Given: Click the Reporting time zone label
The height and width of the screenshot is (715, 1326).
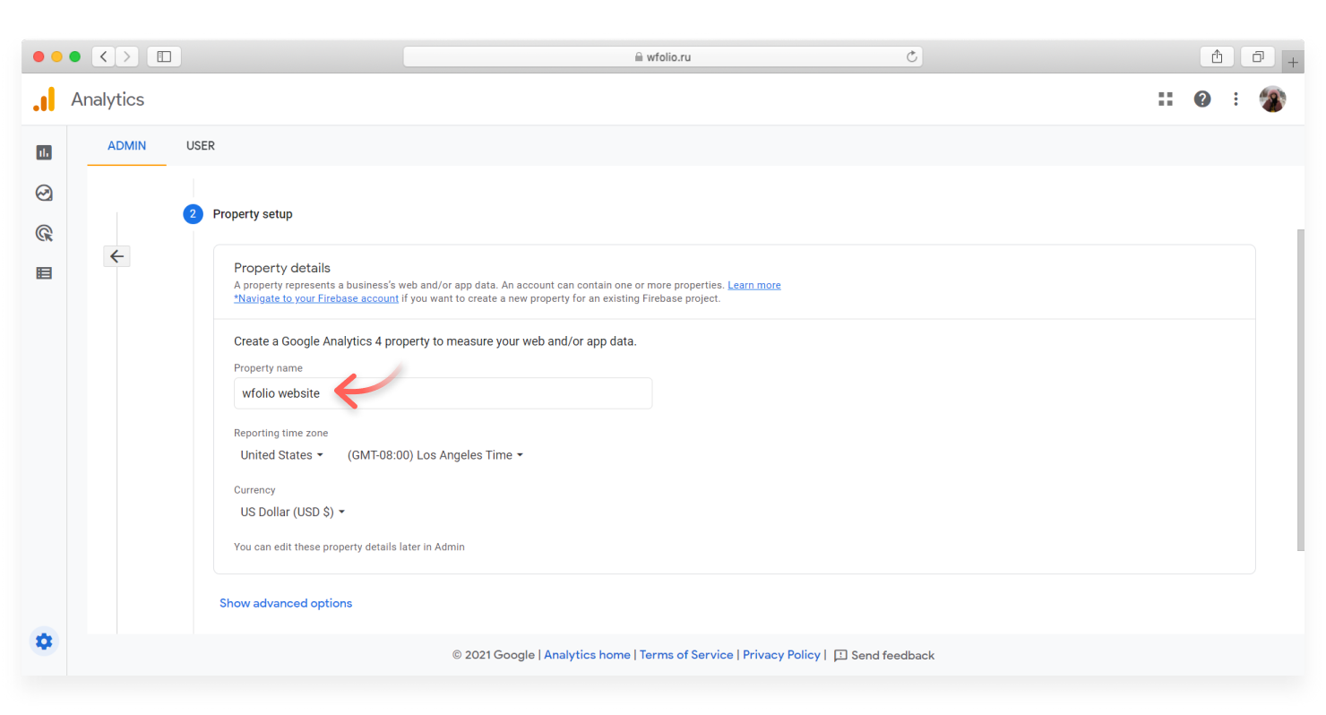Looking at the screenshot, I should 281,434.
